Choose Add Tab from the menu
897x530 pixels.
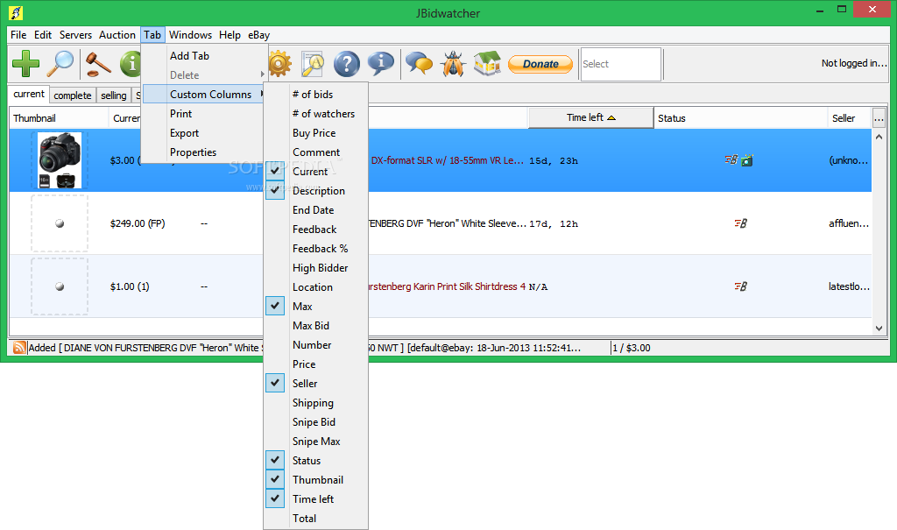tap(204, 55)
